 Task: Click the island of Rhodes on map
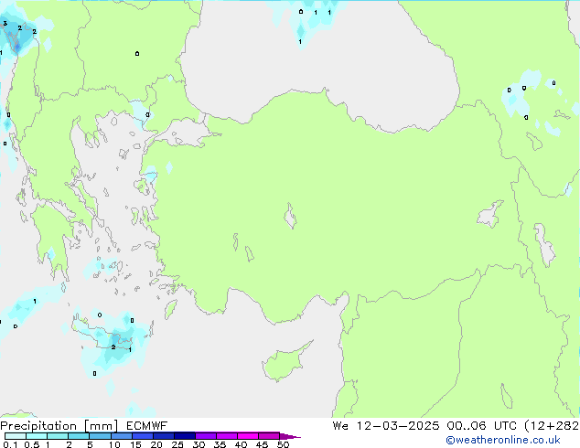point(170,309)
